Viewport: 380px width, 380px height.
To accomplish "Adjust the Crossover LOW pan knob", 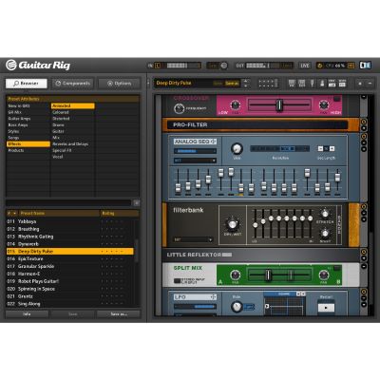I will coord(235,104).
